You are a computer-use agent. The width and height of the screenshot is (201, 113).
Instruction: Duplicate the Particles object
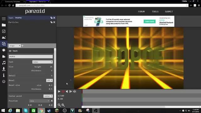pos(52,22)
